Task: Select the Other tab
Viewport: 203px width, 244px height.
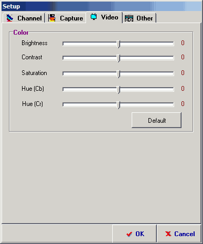Action: pos(139,18)
